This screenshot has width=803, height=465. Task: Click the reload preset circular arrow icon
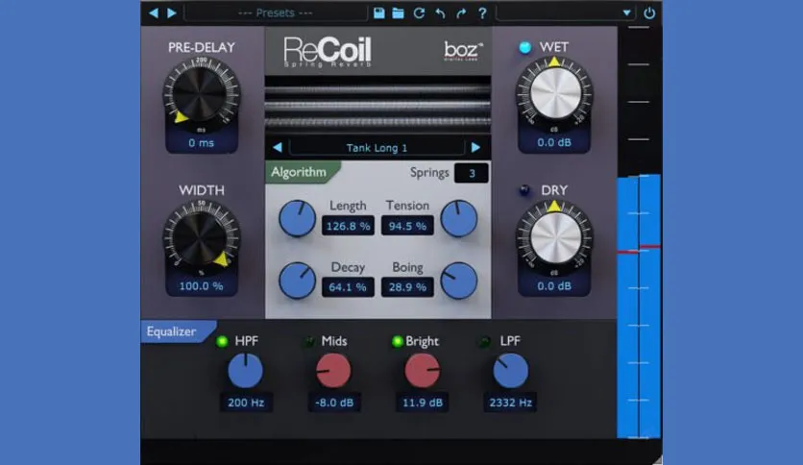click(419, 12)
